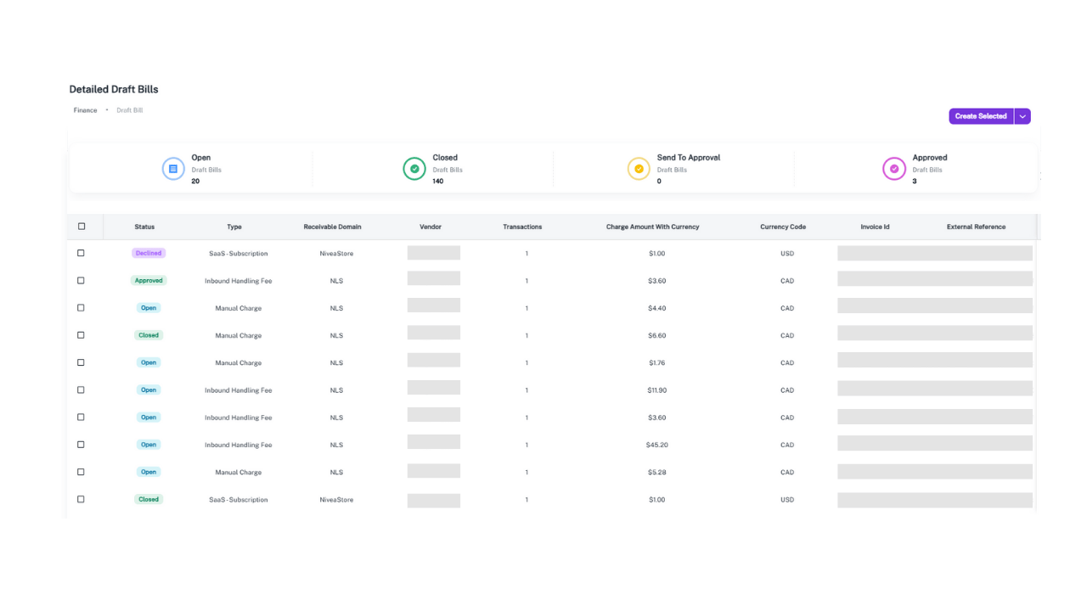Viewport: 1087px width, 611px height.
Task: Click the green Closed checkmark icon
Action: coord(414,168)
